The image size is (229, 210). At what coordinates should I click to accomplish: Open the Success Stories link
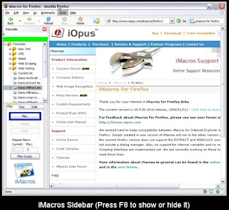[x=68, y=69]
